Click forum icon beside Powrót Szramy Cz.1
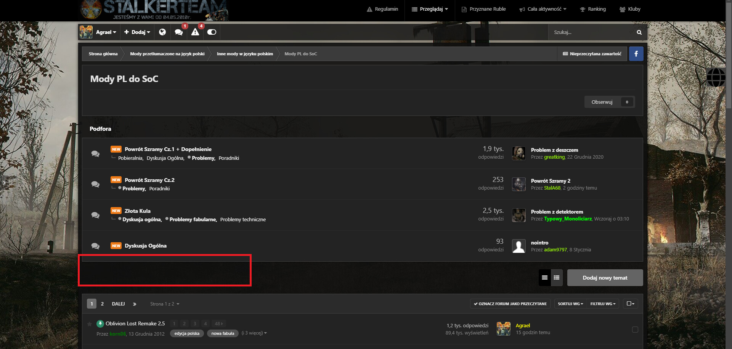The width and height of the screenshot is (732, 349). 95,153
